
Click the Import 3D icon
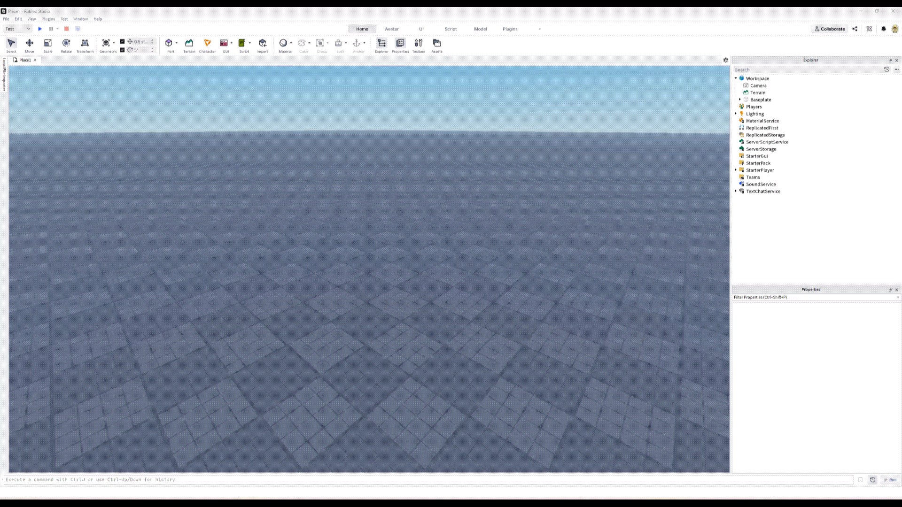[x=263, y=43]
